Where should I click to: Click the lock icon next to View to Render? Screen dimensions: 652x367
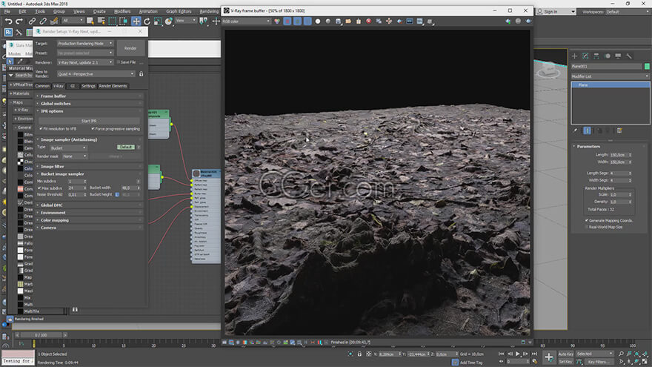[x=141, y=73]
